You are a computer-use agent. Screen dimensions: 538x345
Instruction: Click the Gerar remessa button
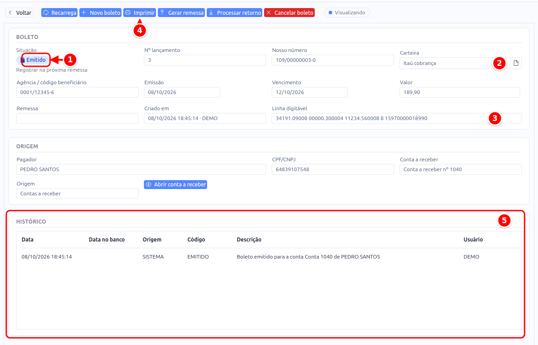[x=182, y=13]
